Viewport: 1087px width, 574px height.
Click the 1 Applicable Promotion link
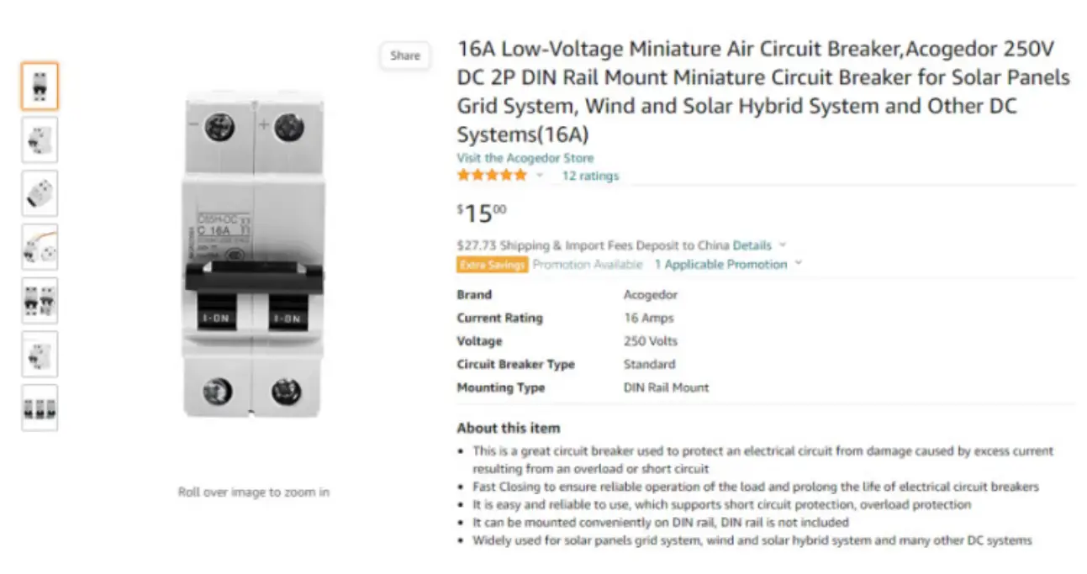(x=720, y=264)
